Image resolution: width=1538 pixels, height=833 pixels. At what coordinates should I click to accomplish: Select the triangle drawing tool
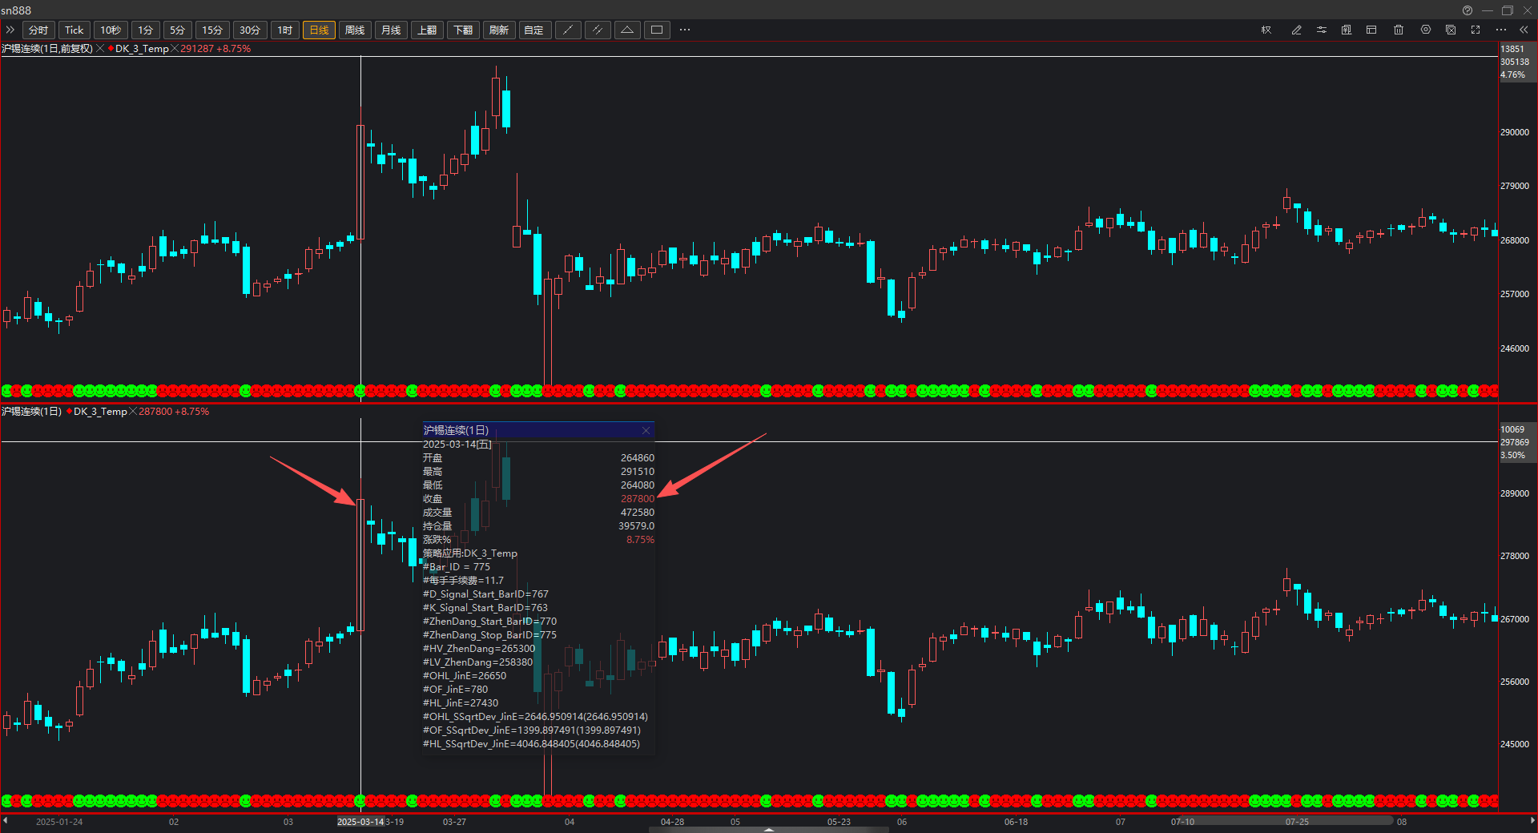pos(627,30)
